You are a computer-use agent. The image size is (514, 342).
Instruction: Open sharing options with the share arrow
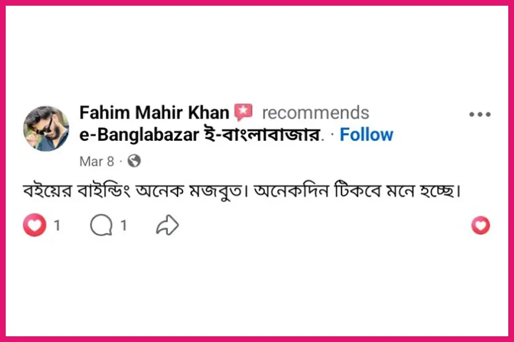coord(166,225)
